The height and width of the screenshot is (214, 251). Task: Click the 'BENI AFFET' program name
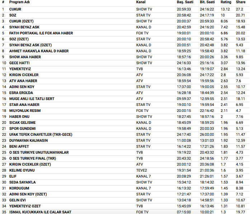point(19,146)
